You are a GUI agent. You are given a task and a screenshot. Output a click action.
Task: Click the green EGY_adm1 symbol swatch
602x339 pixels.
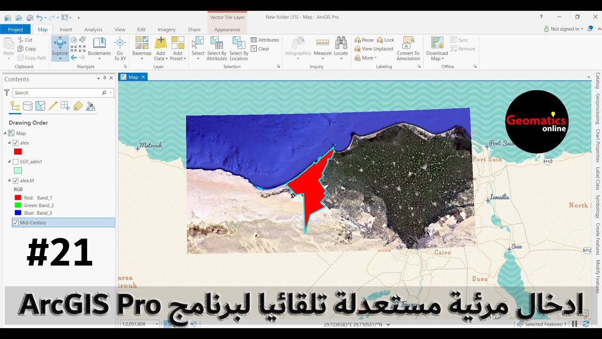coord(18,170)
